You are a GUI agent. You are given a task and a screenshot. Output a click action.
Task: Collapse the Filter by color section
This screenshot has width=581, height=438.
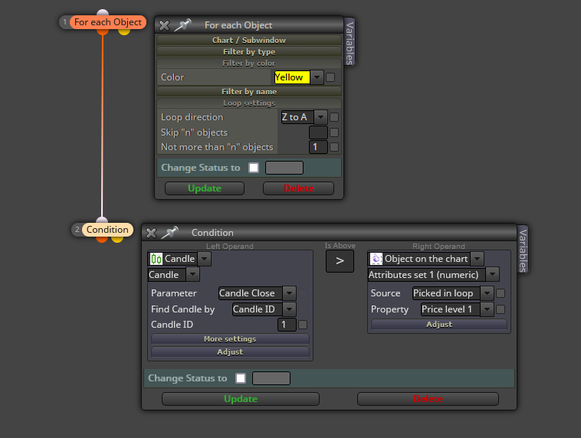(x=249, y=63)
